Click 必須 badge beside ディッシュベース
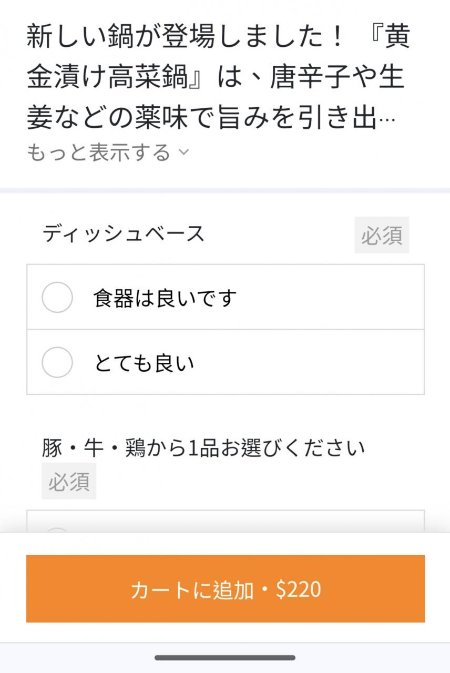Viewport: 450px width, 673px height. [x=381, y=235]
